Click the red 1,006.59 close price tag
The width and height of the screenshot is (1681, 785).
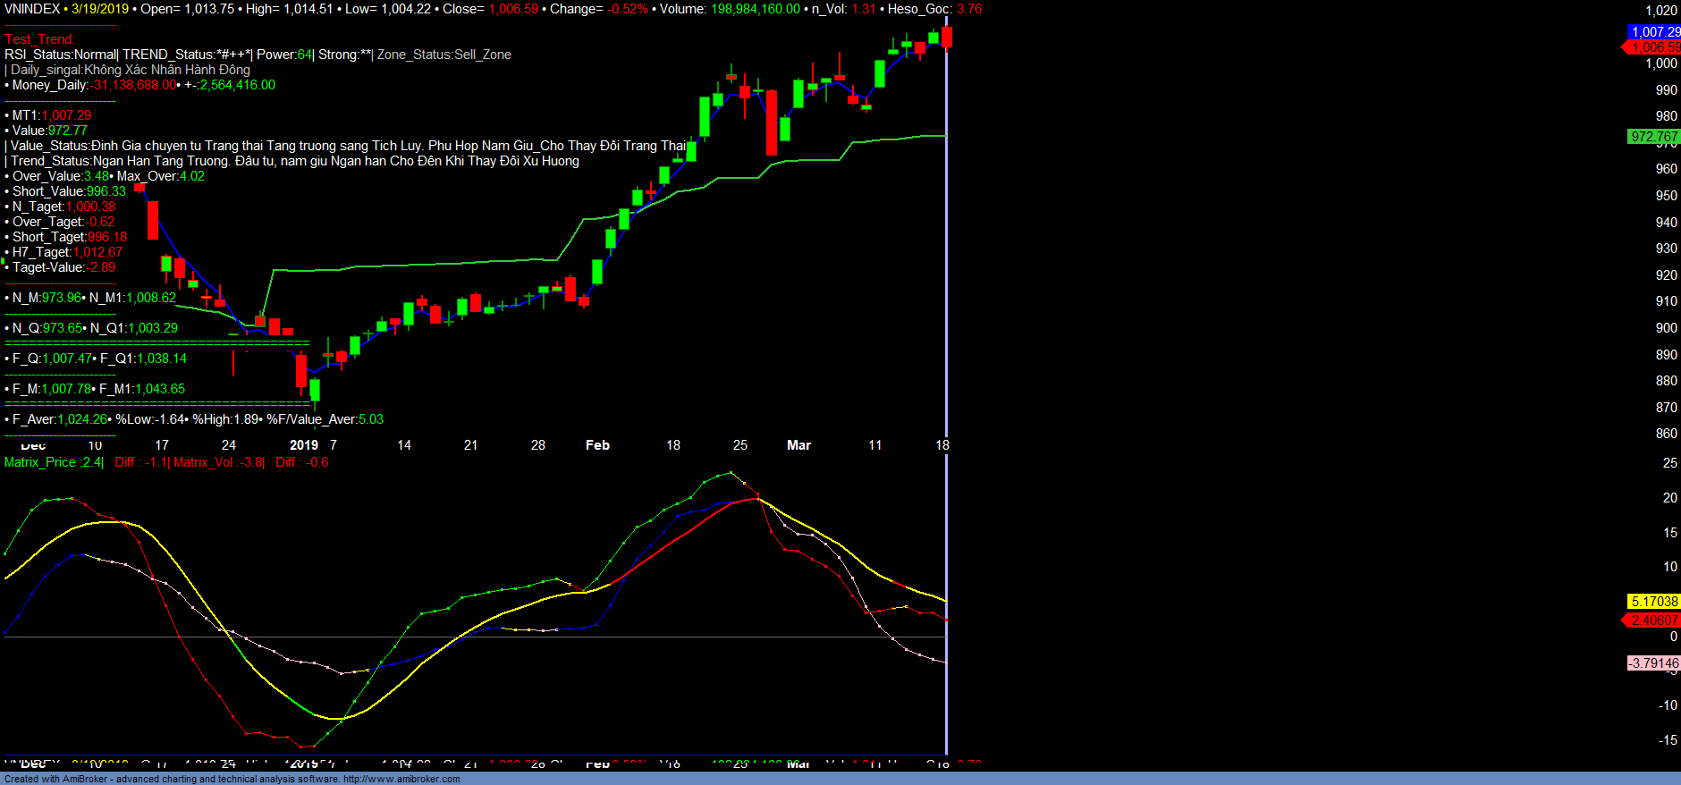(x=1656, y=47)
